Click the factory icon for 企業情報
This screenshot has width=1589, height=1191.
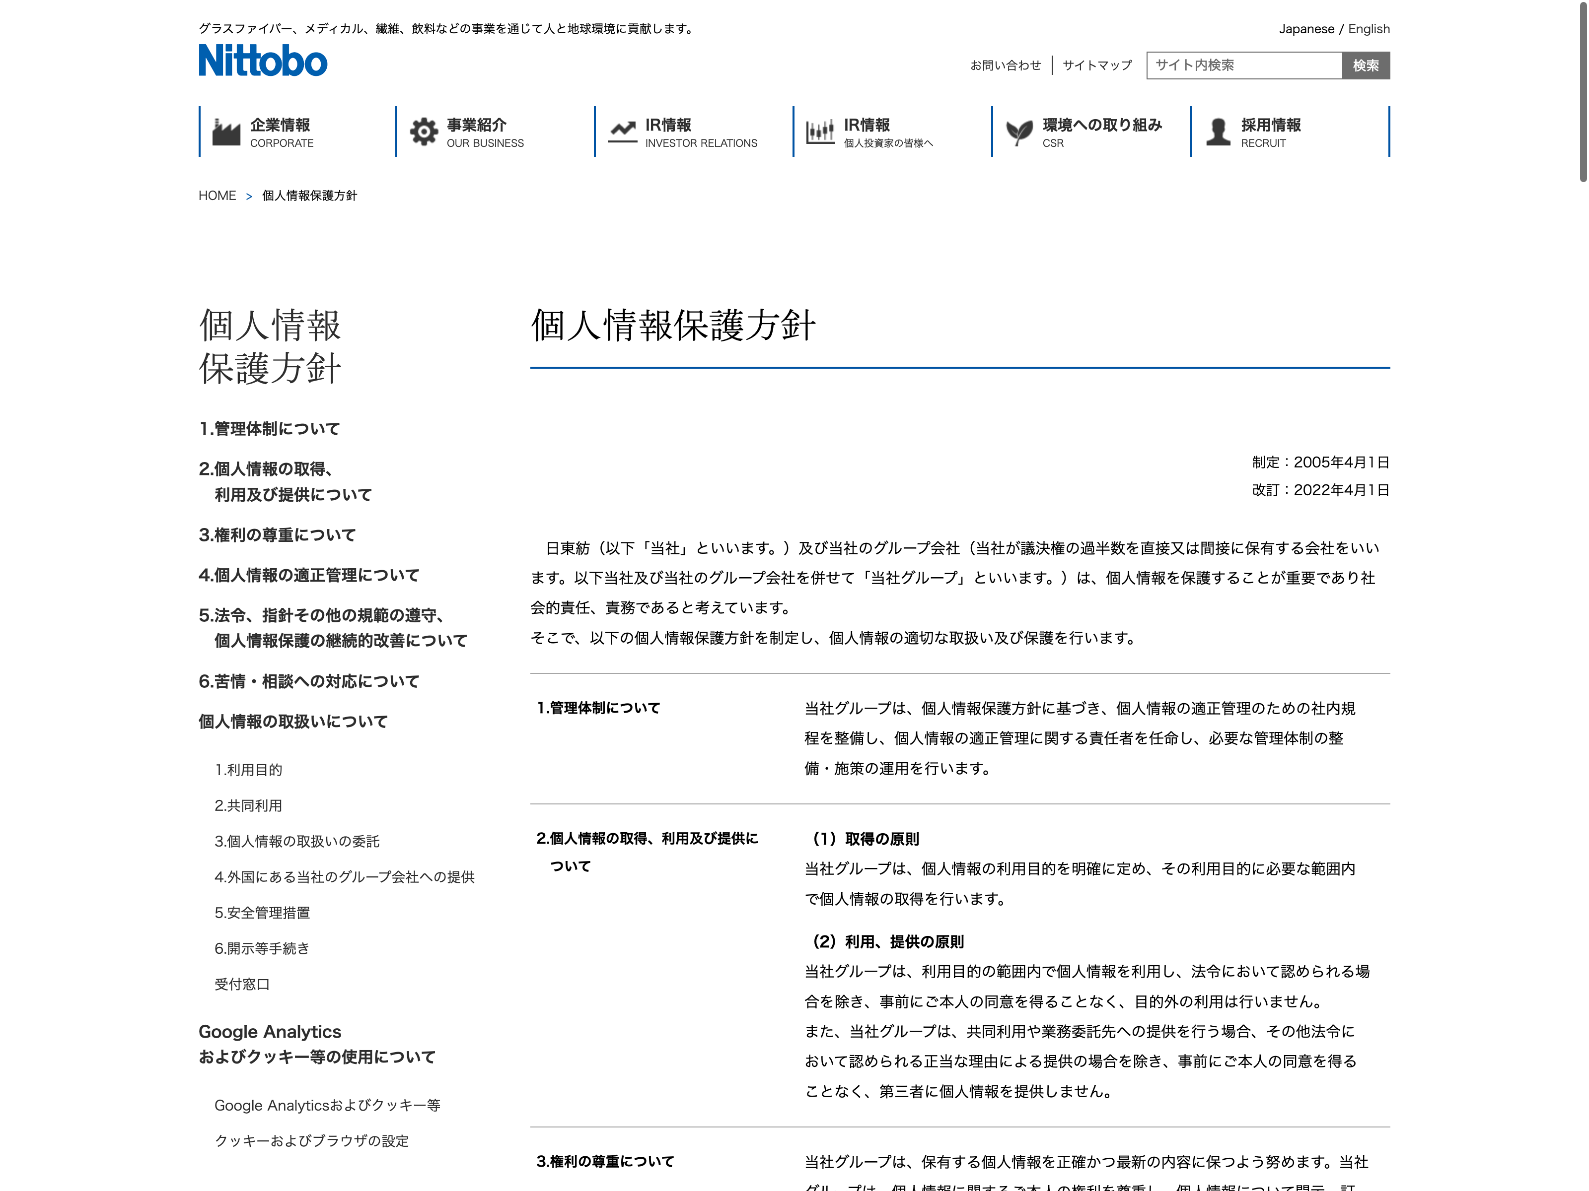pyautogui.click(x=226, y=132)
